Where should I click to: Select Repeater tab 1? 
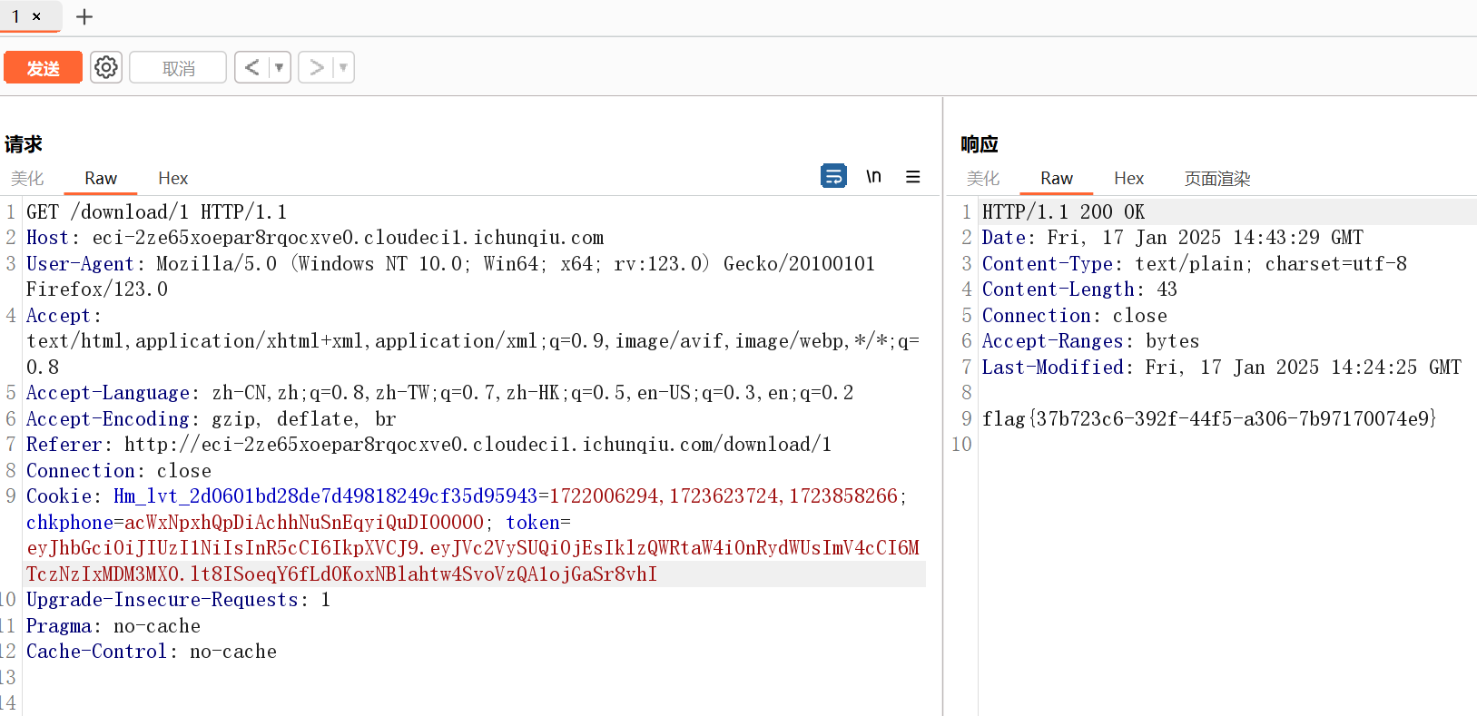click(15, 16)
